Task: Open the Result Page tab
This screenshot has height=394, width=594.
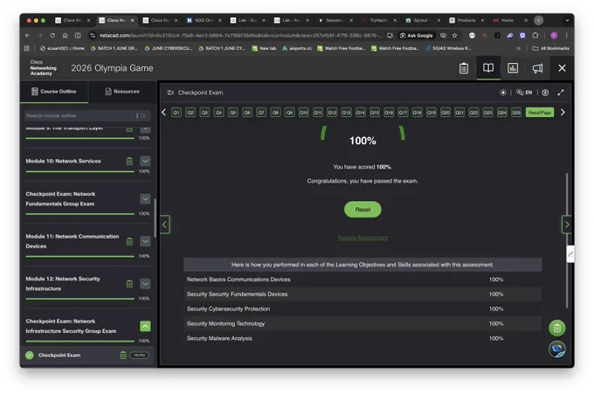Action: (x=540, y=113)
